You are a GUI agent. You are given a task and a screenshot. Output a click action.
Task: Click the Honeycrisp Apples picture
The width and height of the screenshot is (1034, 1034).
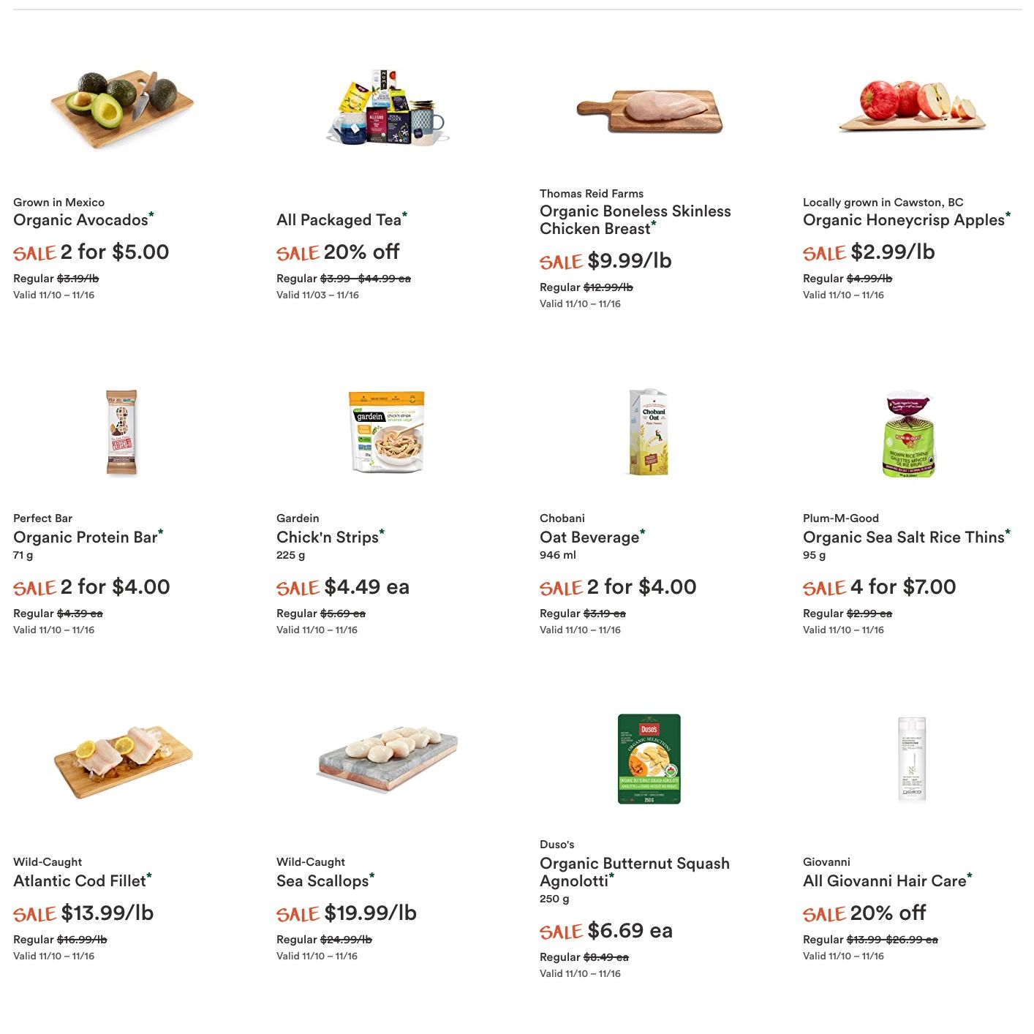(912, 106)
